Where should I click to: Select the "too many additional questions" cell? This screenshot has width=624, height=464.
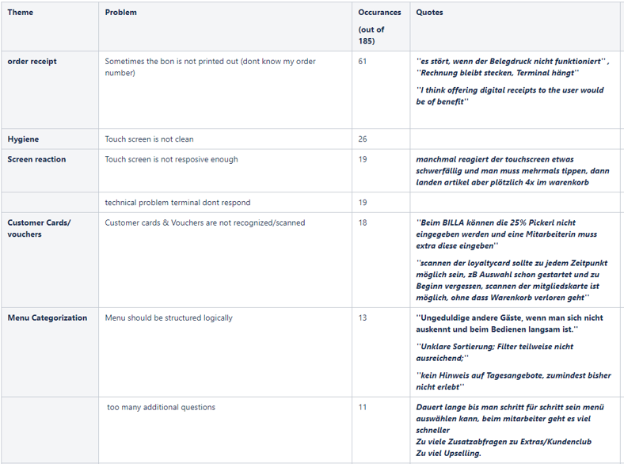[x=162, y=407]
